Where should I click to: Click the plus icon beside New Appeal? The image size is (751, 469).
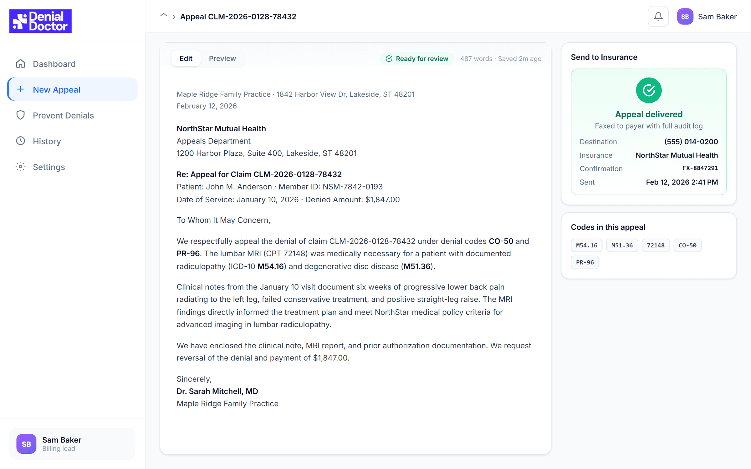tap(21, 89)
